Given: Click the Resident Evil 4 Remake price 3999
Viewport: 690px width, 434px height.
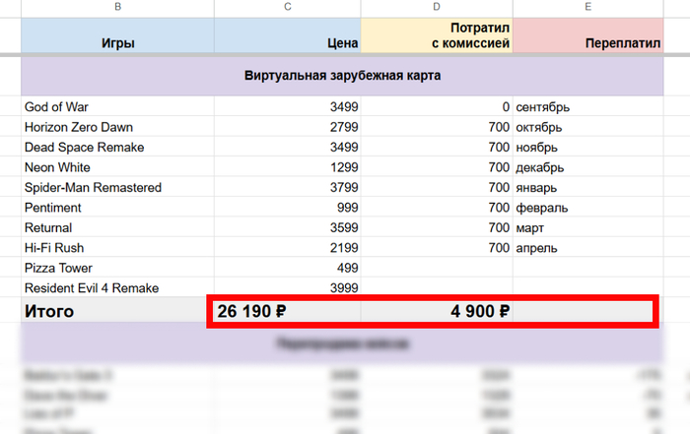Looking at the screenshot, I should click(287, 288).
